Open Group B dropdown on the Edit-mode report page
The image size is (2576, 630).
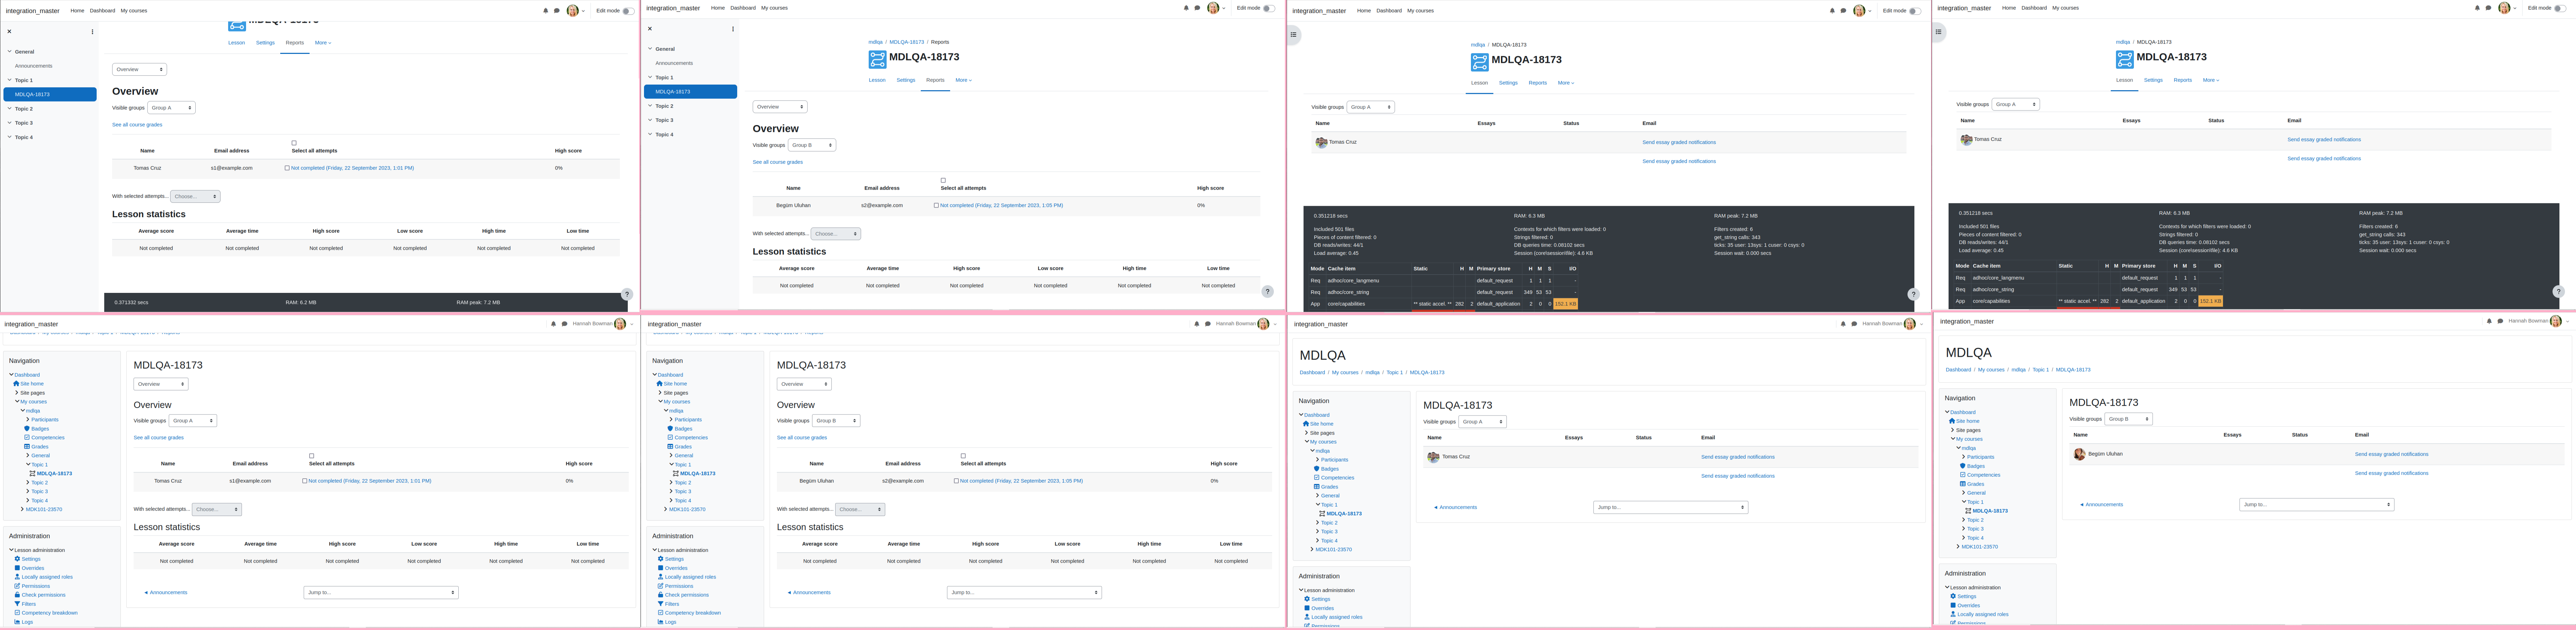812,145
